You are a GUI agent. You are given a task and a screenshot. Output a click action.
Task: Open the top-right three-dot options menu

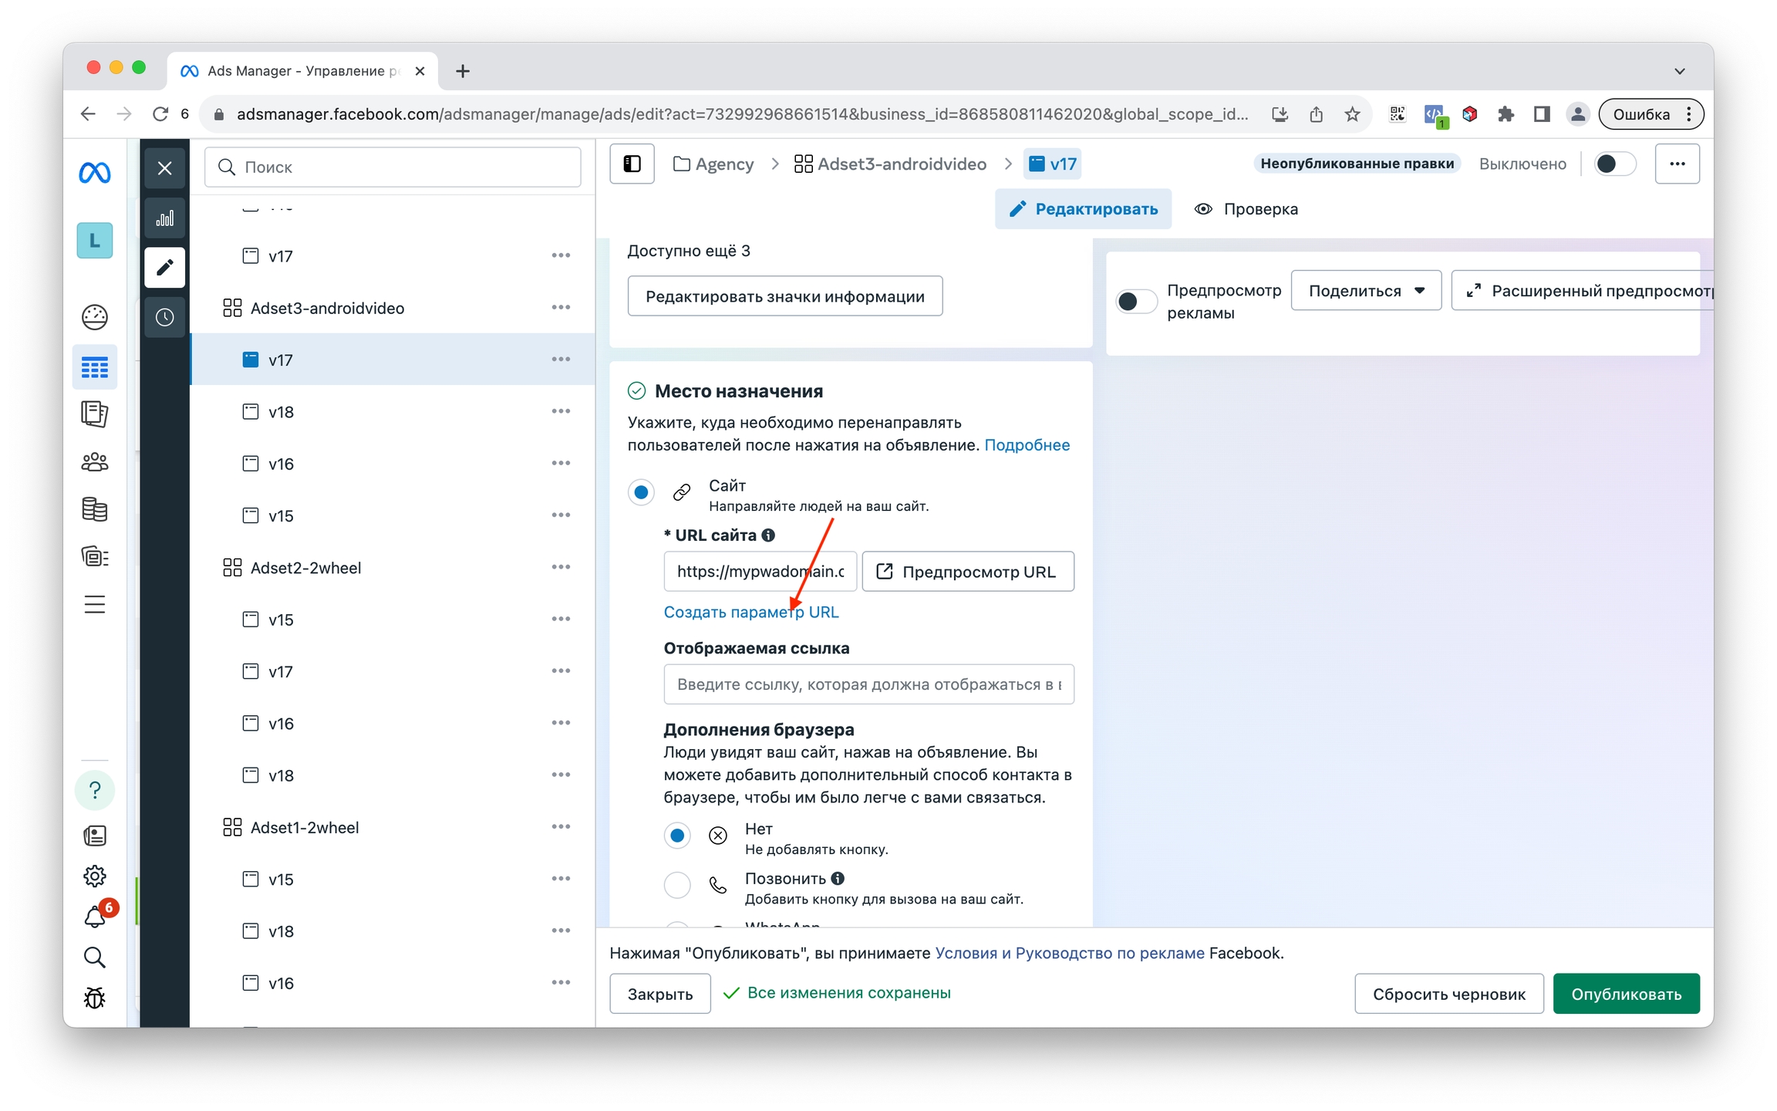coord(1677,164)
